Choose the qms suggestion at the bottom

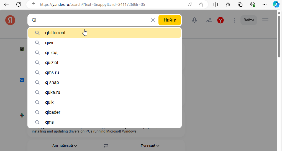tap(104, 122)
